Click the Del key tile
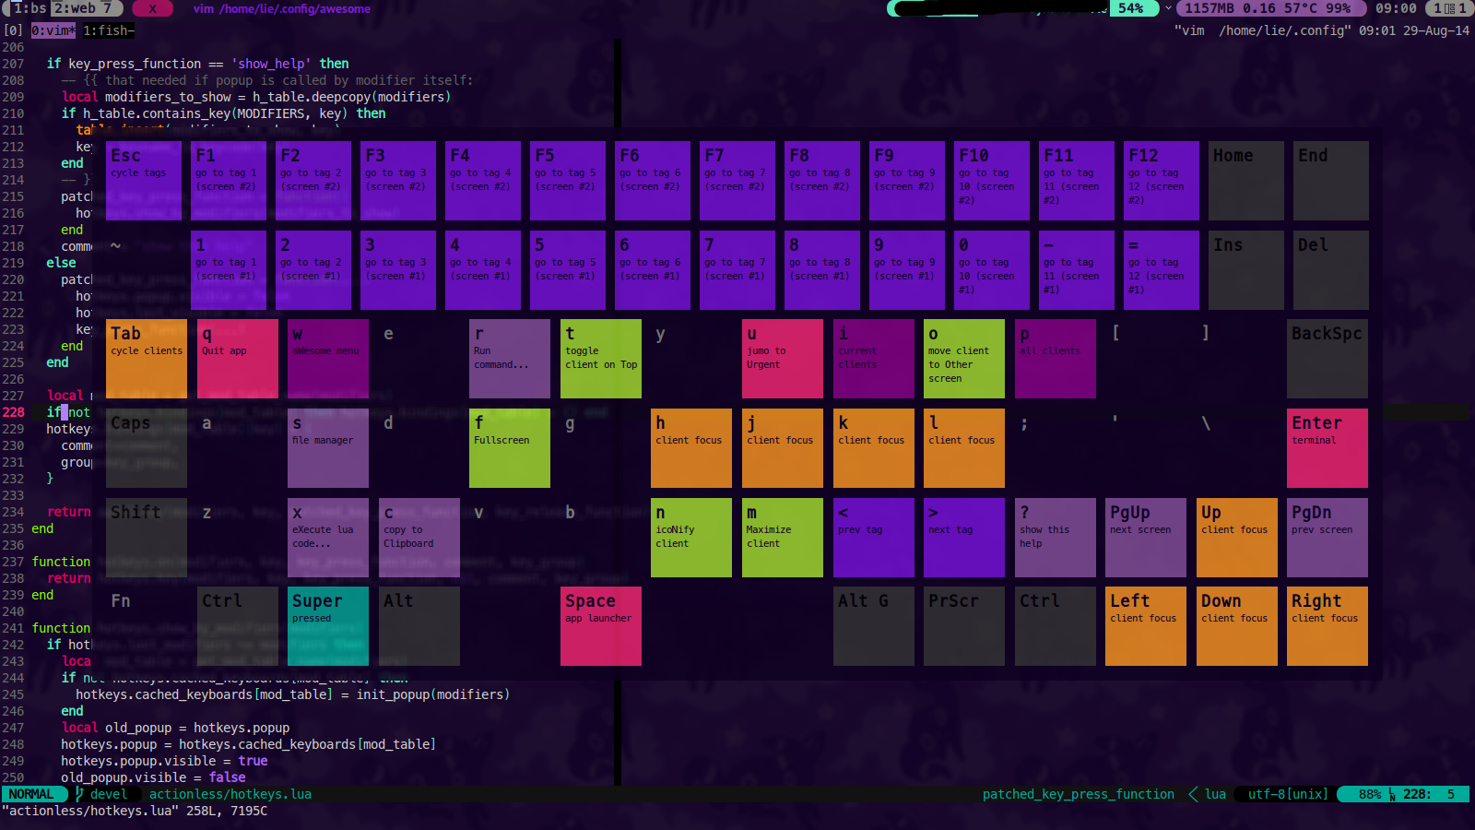1475x830 pixels. click(x=1331, y=270)
